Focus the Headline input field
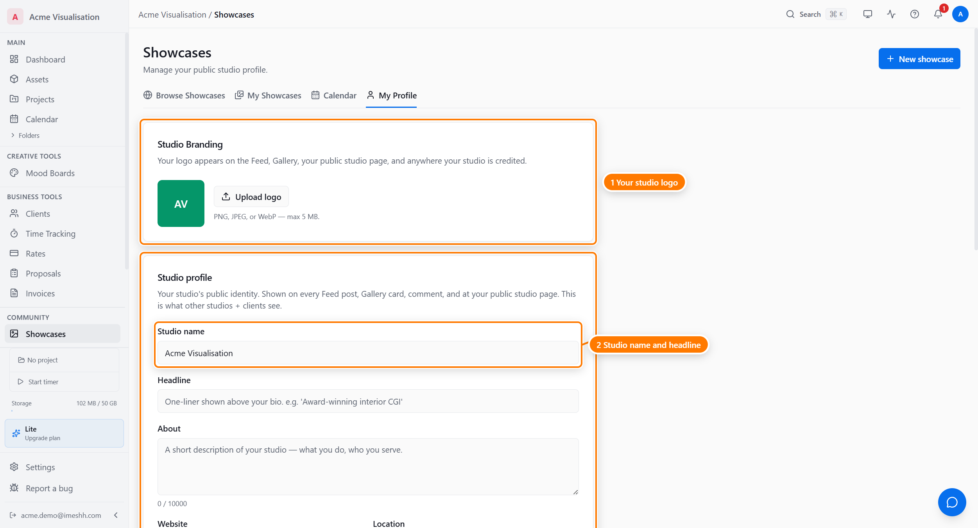 368,401
